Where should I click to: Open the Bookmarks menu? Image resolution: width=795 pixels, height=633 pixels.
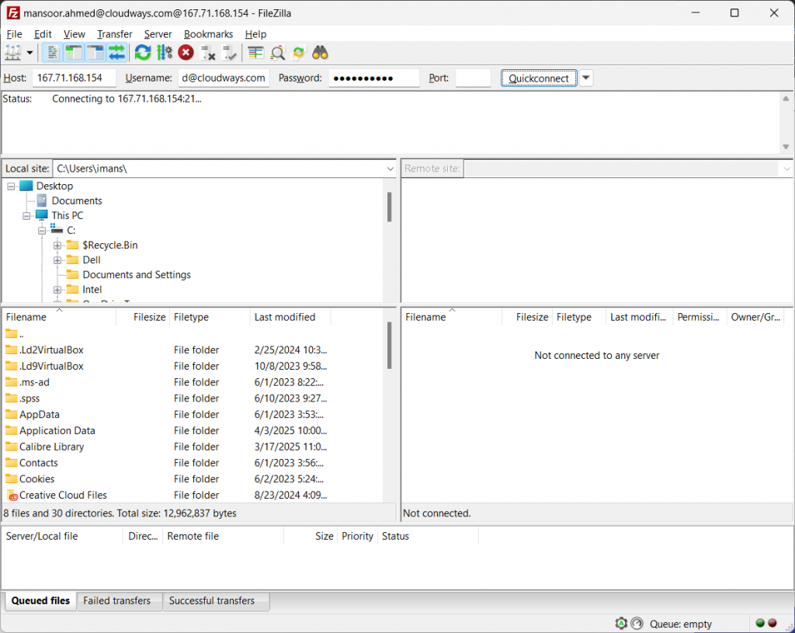coord(208,34)
